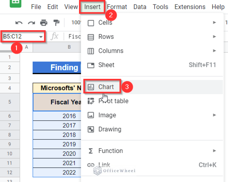Click the Fiscal Year header cell
This screenshot has width=228, height=182.
click(x=57, y=102)
